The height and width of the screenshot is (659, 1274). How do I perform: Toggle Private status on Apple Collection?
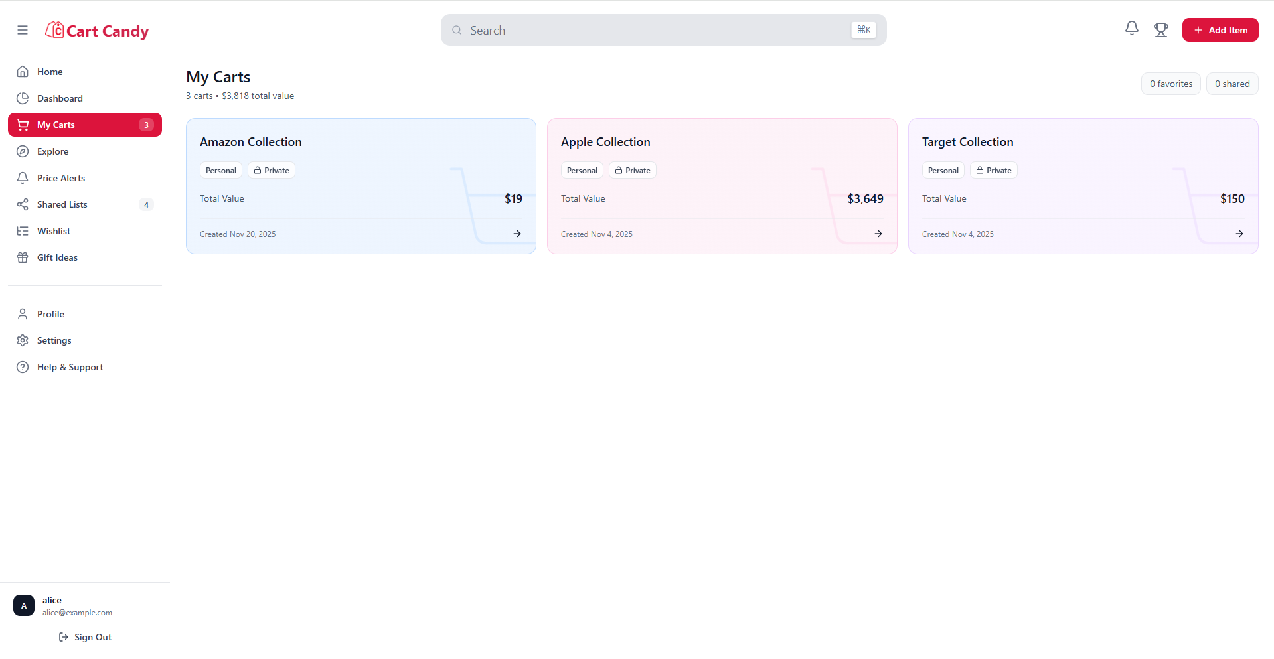[x=632, y=170]
